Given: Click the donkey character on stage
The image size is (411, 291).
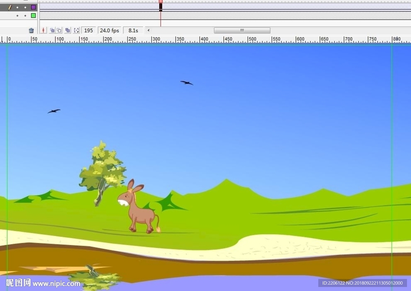Looking at the screenshot, I should [138, 206].
